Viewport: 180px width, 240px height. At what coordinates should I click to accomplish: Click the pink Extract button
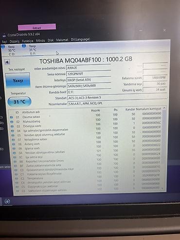(x=37, y=27)
